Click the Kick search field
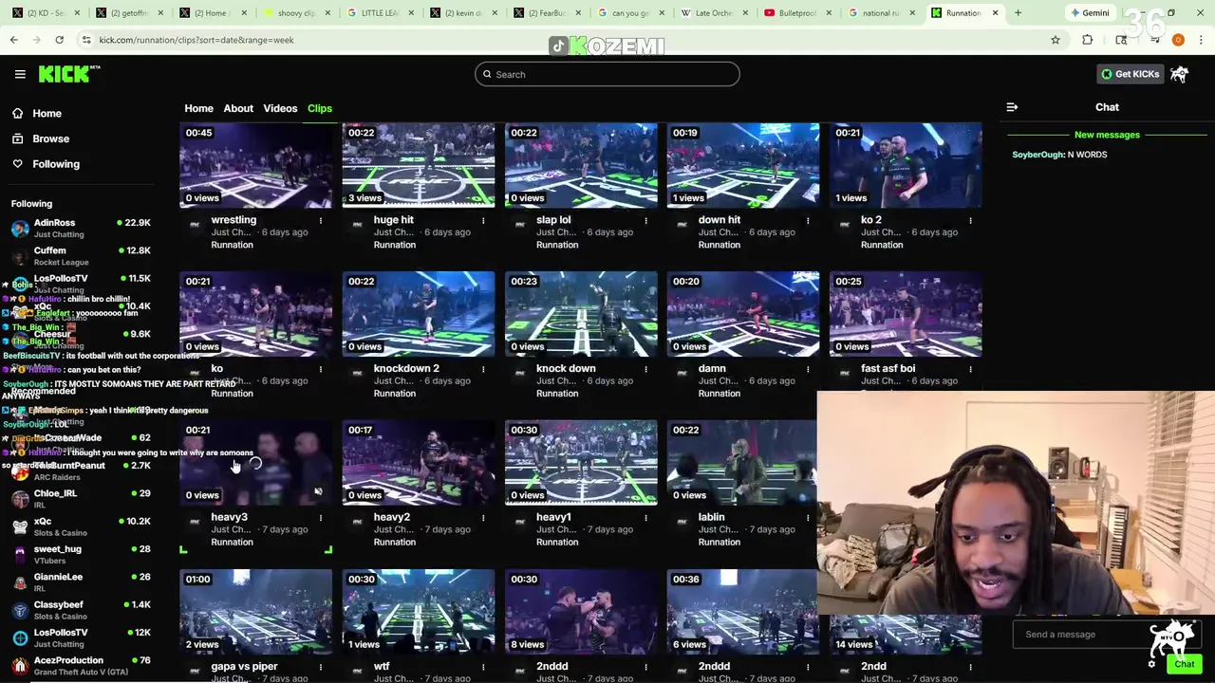 pyautogui.click(x=607, y=74)
